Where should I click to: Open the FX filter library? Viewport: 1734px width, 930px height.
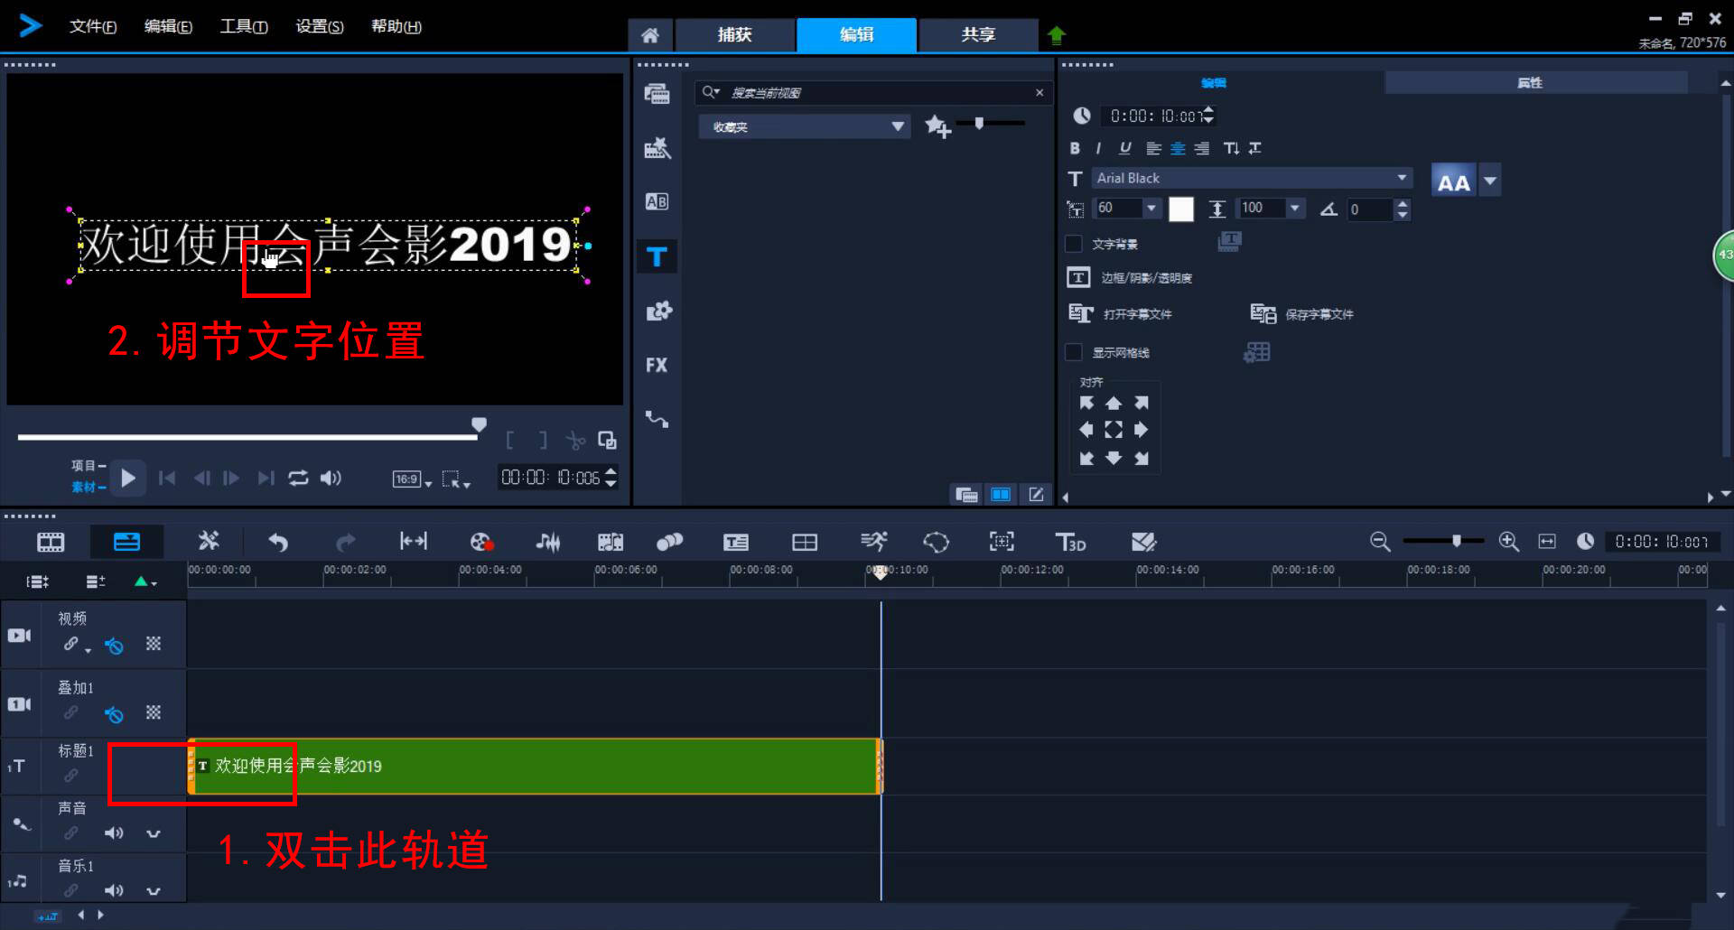(657, 366)
